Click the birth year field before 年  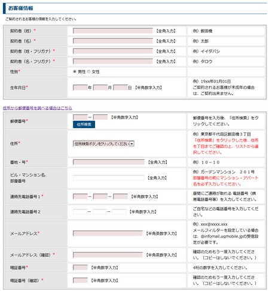click(80, 87)
